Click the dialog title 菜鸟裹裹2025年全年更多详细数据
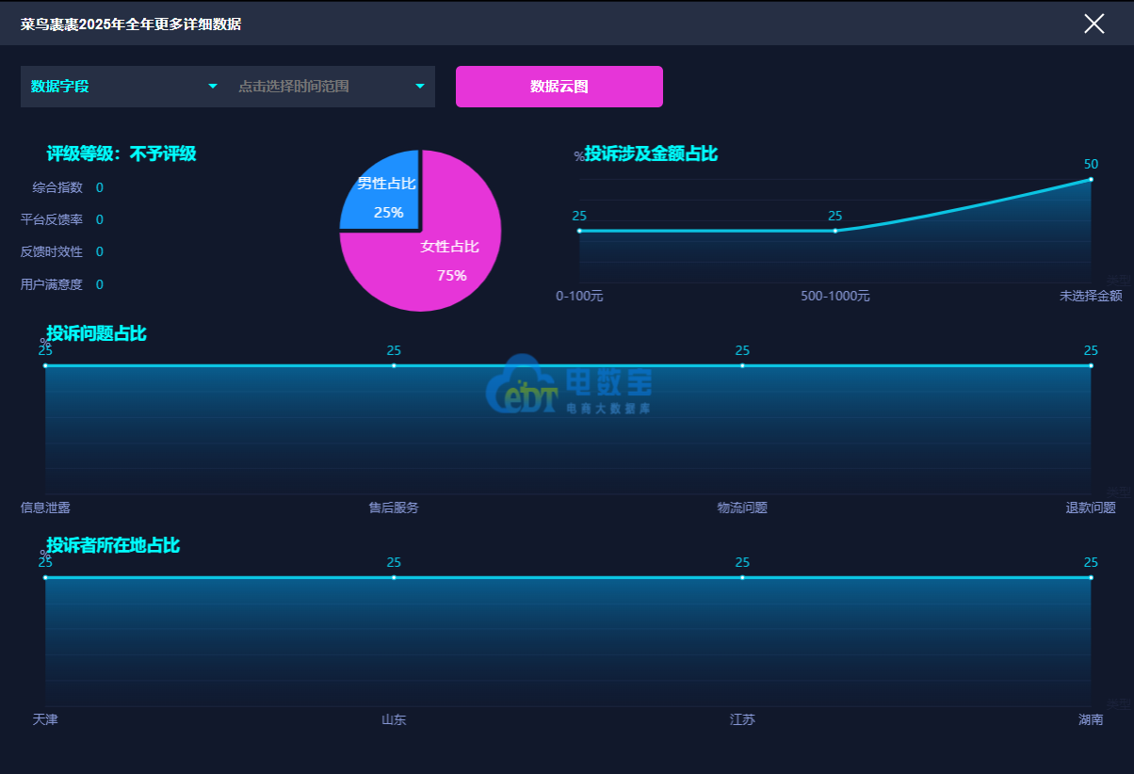The height and width of the screenshot is (774, 1134). pyautogui.click(x=131, y=24)
